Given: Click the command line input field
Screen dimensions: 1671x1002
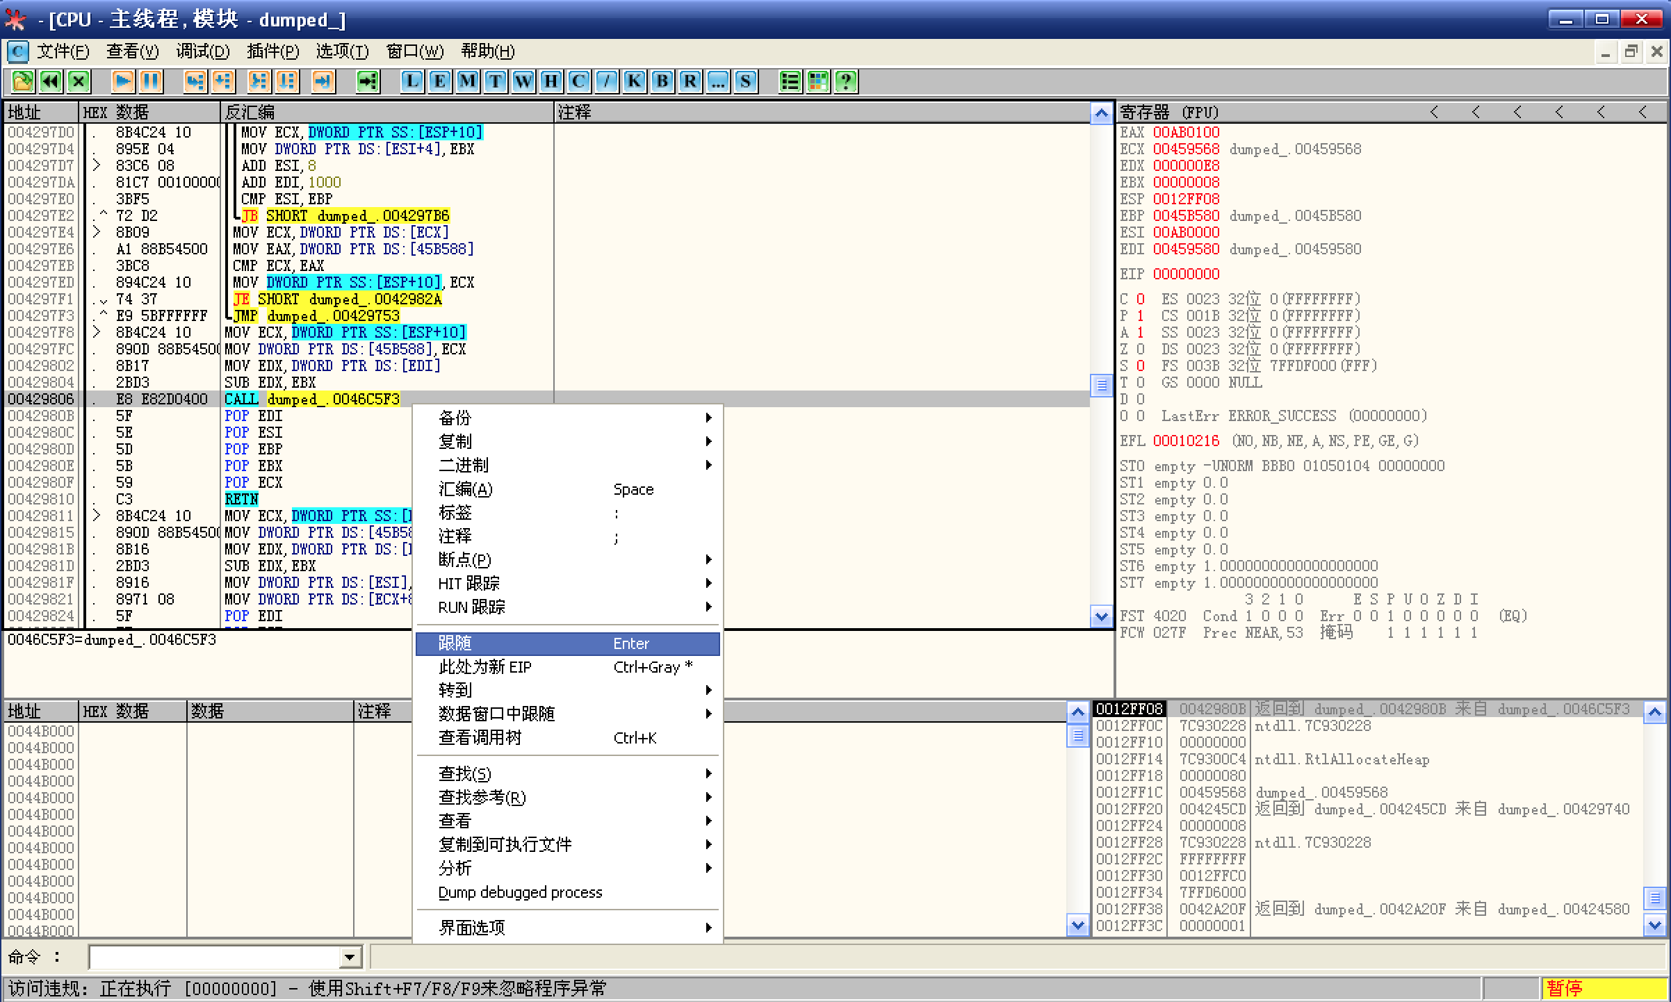Looking at the screenshot, I should [215, 958].
